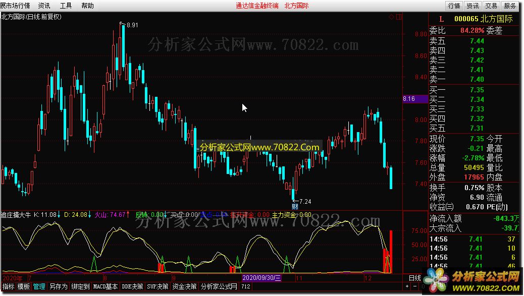Click the minus zoom-out button in bottom bar

[x=415, y=286]
